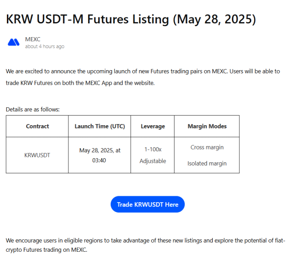
Task: Click the trade KRW Futures sentence line
Action: point(80,83)
